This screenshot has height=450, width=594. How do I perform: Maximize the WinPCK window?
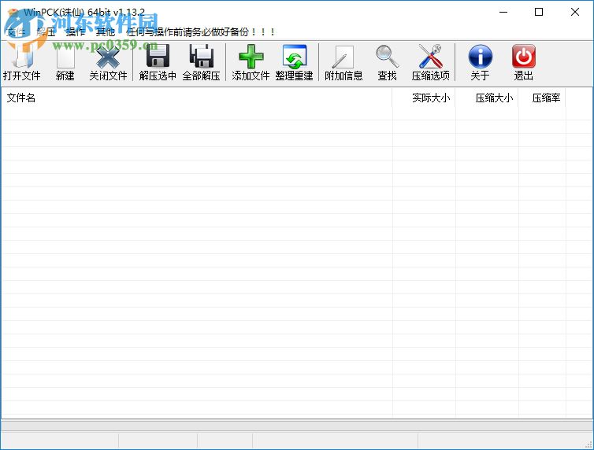coord(539,12)
